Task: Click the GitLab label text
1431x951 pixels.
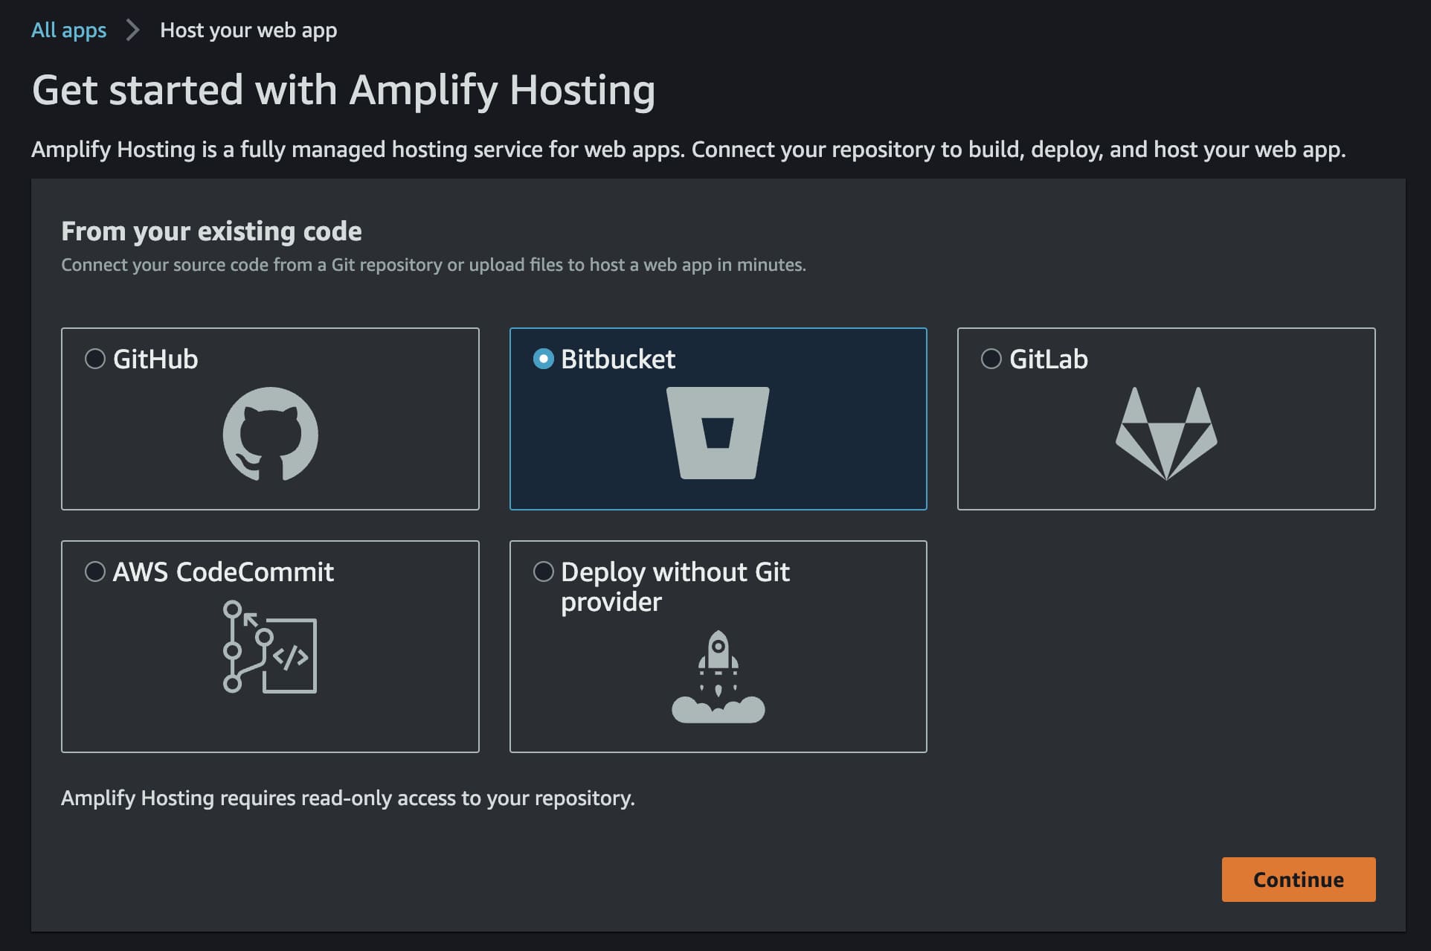Action: tap(1048, 359)
